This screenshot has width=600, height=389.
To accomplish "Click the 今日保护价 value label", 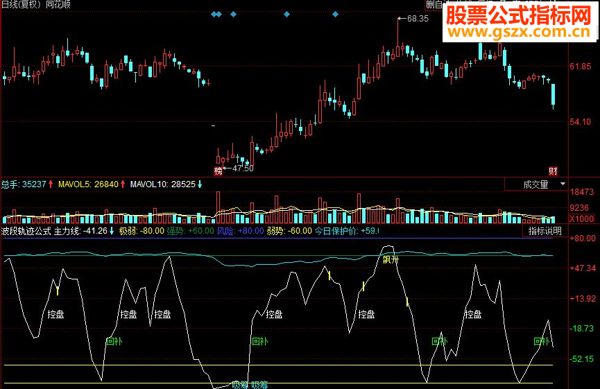I will click(347, 231).
